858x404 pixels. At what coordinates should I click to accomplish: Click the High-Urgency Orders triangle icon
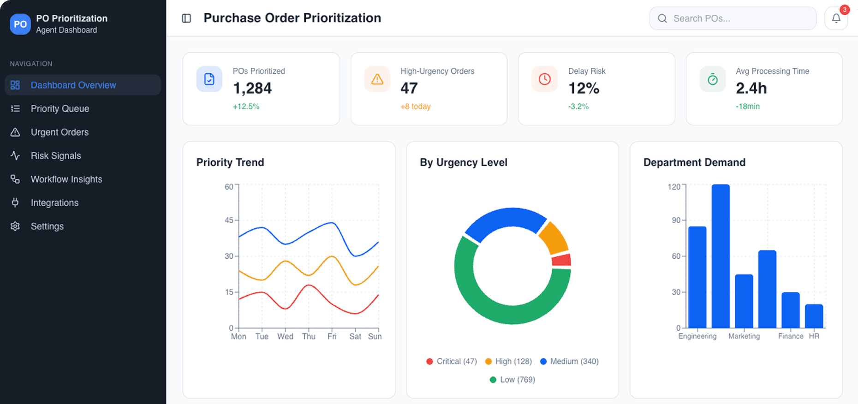click(x=377, y=79)
